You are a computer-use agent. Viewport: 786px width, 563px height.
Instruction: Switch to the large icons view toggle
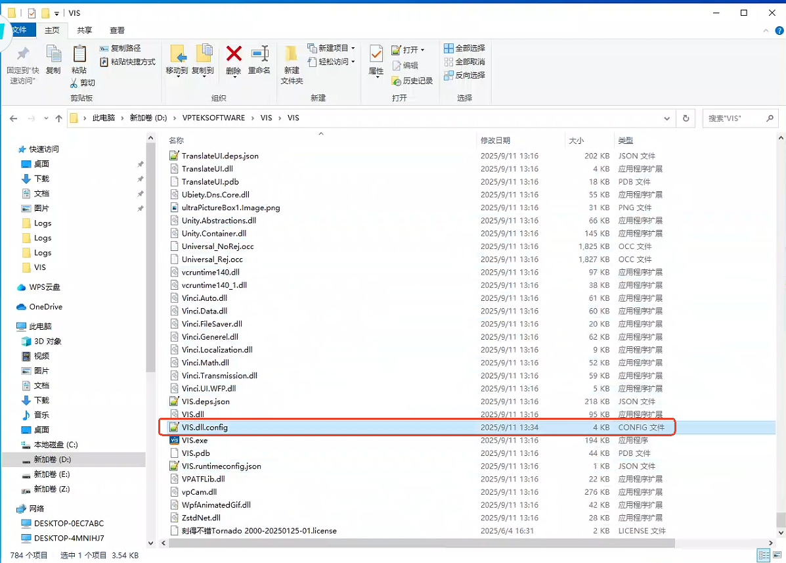777,555
